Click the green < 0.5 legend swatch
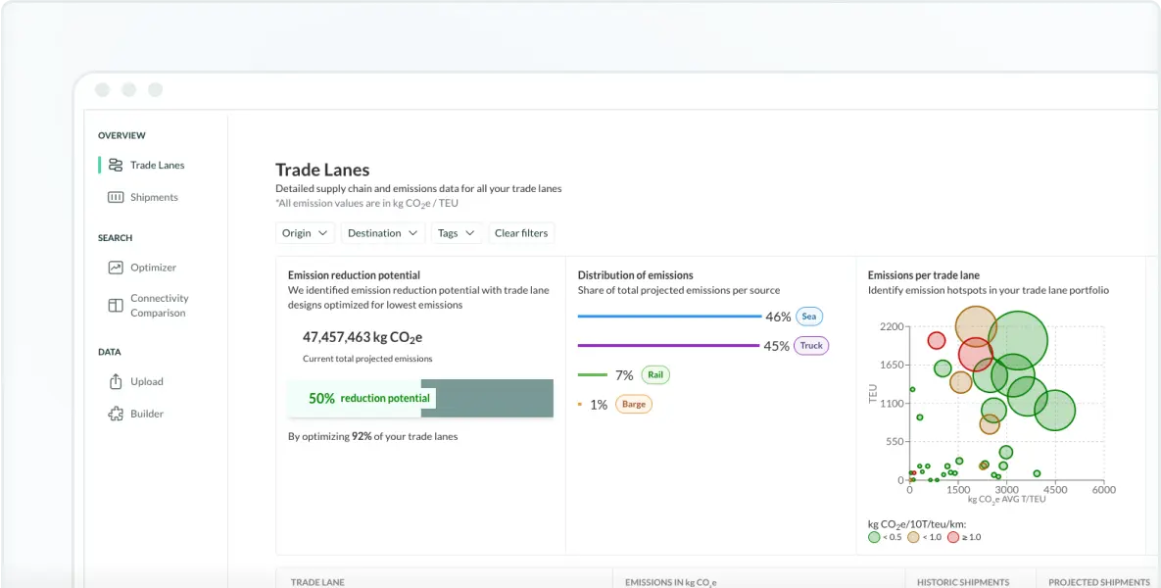 (874, 537)
